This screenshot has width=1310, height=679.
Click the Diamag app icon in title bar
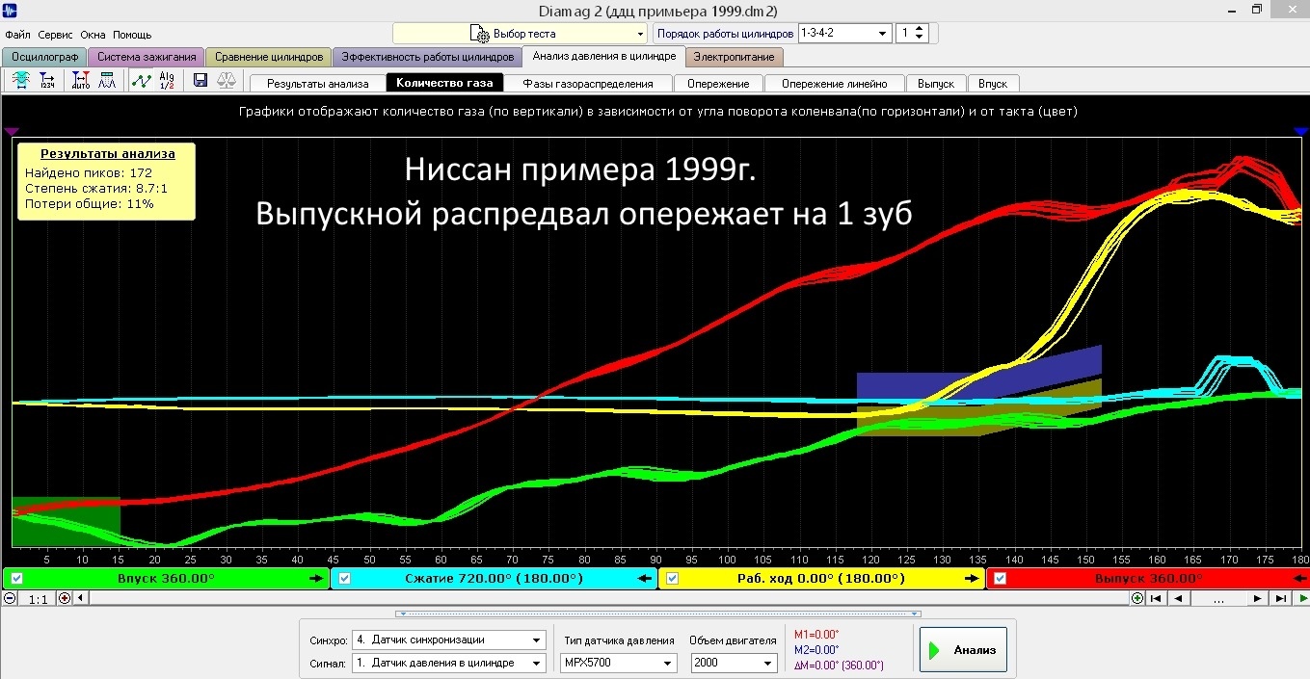[12, 11]
